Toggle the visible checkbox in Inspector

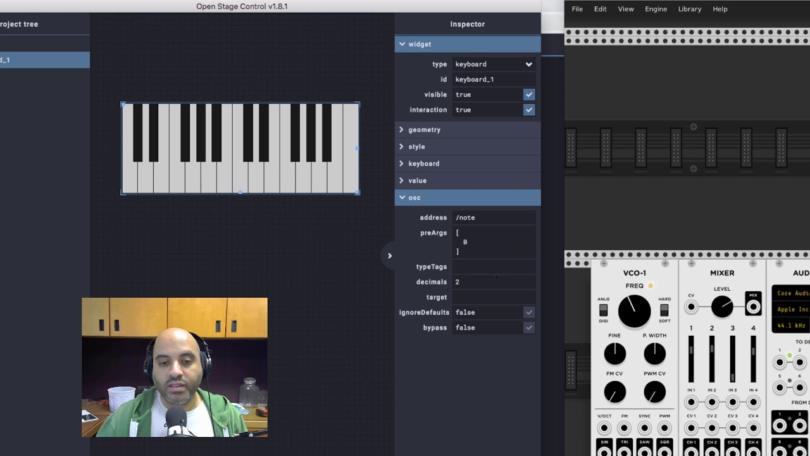click(x=529, y=94)
